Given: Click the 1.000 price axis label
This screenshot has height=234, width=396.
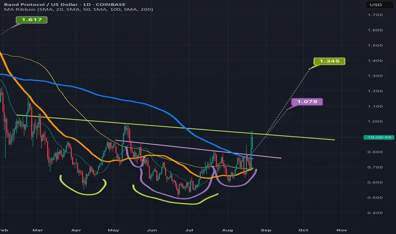Looking at the screenshot, I should 375,121.
